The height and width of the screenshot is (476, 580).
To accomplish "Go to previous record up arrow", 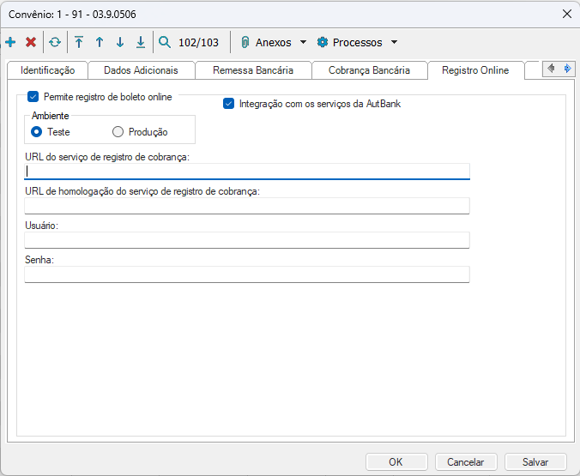I will tap(100, 42).
